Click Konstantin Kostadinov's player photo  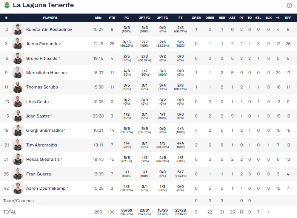coord(17,29)
